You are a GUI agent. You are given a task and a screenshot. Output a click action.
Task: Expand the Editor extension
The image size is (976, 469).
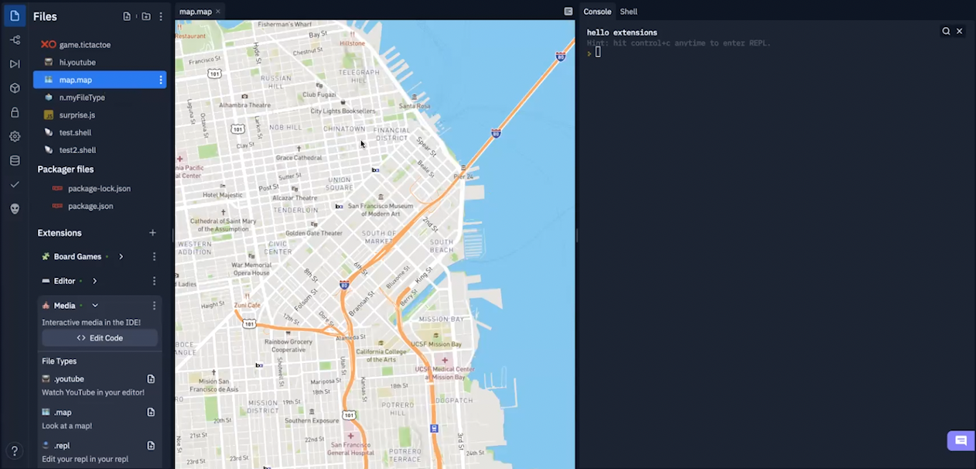click(94, 280)
